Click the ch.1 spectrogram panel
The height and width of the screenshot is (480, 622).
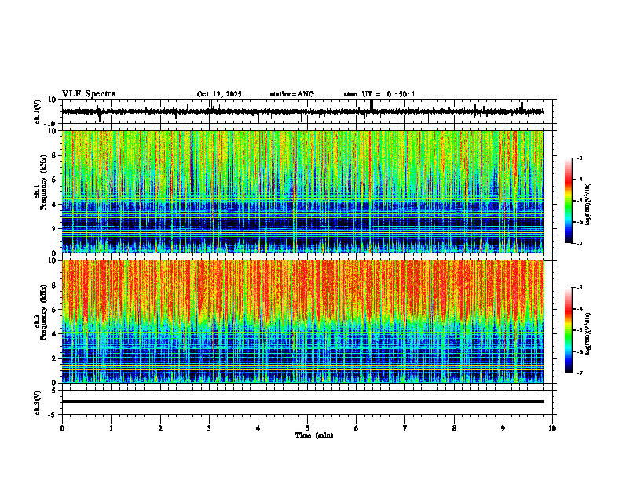[x=303, y=191]
